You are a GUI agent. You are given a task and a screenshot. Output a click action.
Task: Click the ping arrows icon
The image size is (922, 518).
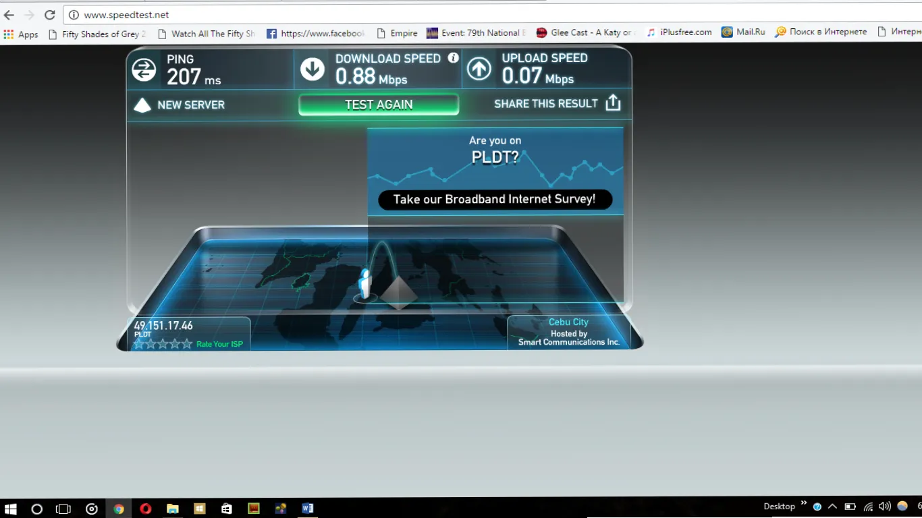pos(144,69)
